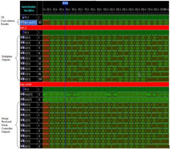Click the x0 waveform segment showing value 2
The image size is (170, 149).
tap(52, 38)
